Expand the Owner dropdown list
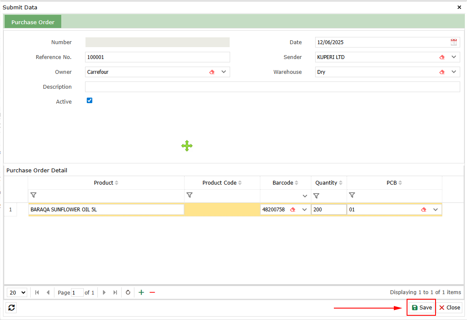Viewport: 467px width, 320px height. coord(224,72)
